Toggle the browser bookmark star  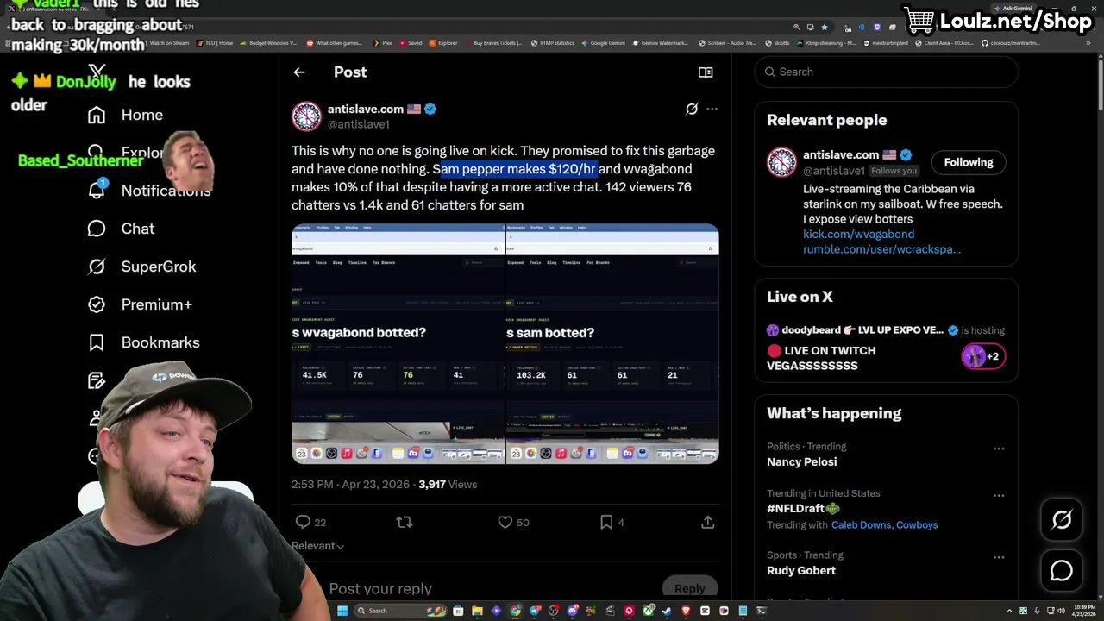(x=825, y=28)
